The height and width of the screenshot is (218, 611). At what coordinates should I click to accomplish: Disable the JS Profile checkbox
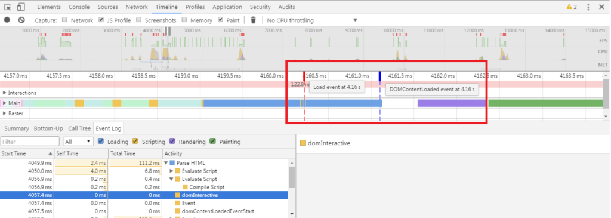click(101, 20)
